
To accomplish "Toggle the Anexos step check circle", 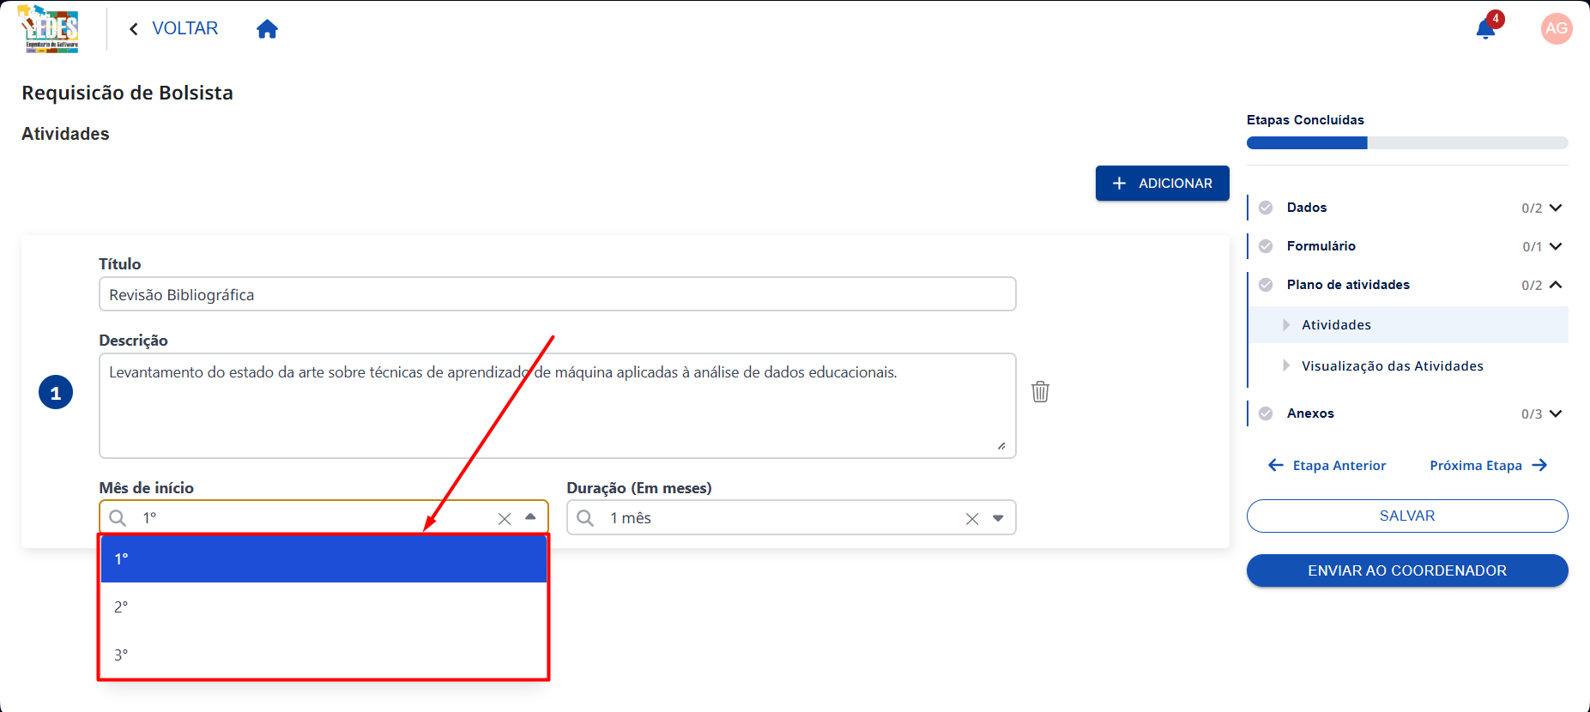I will 1266,413.
